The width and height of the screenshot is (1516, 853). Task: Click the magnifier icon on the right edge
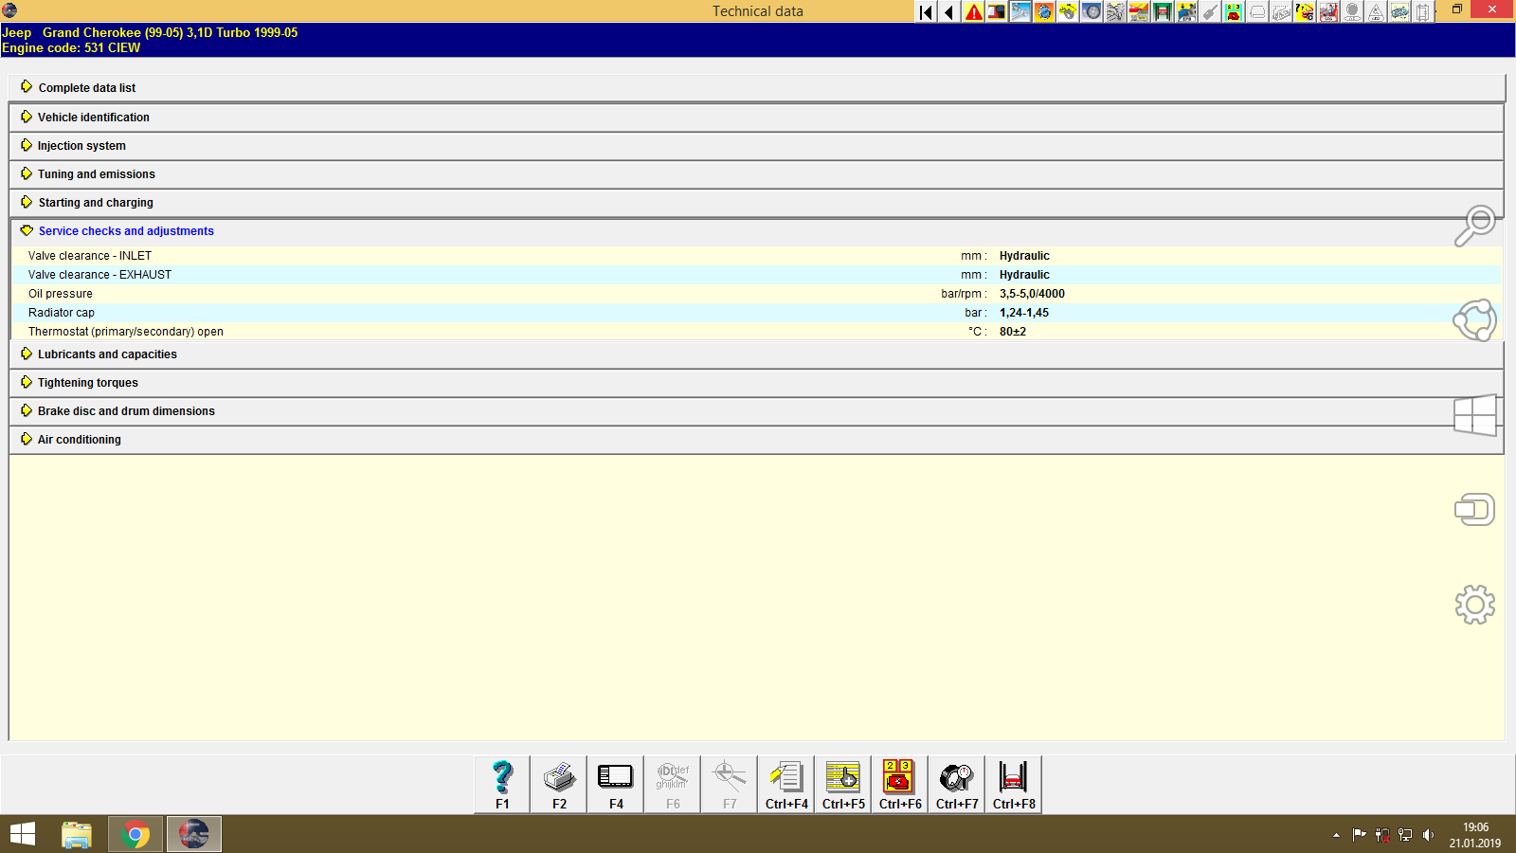click(1474, 226)
